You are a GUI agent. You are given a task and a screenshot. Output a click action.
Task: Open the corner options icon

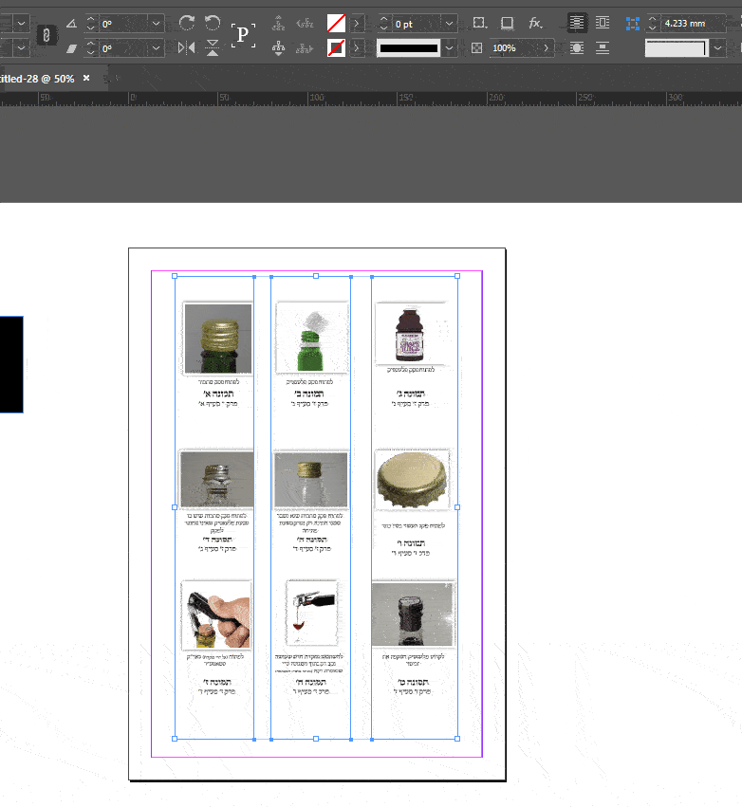coord(480,24)
